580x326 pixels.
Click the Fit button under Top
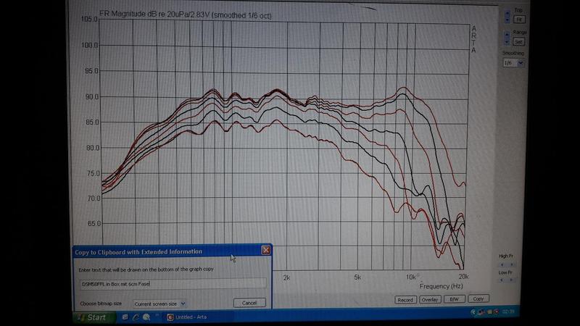pyautogui.click(x=518, y=20)
